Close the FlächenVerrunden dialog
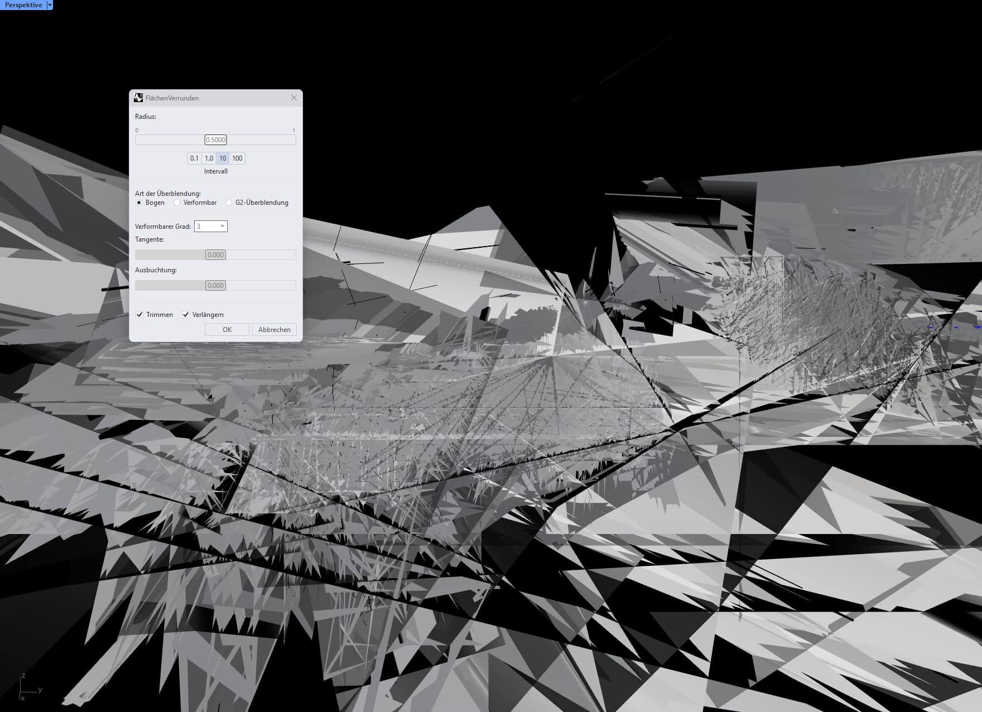 294,98
